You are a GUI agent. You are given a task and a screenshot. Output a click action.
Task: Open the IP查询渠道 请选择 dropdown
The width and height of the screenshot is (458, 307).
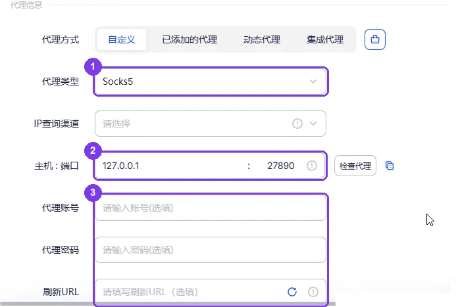click(x=211, y=124)
